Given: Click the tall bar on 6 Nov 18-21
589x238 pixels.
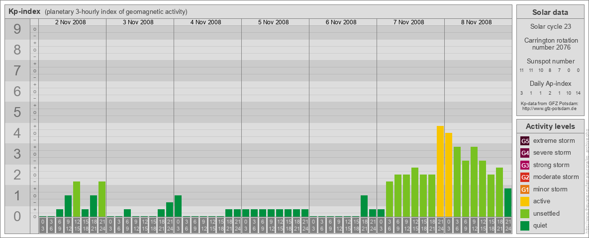Looking at the screenshot, I should [364, 206].
